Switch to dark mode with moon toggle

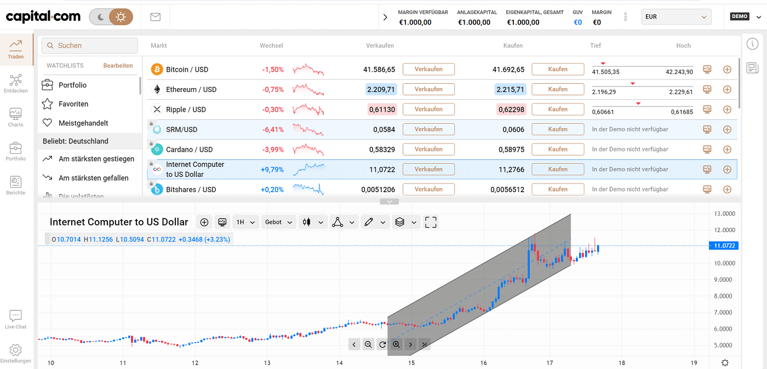100,17
